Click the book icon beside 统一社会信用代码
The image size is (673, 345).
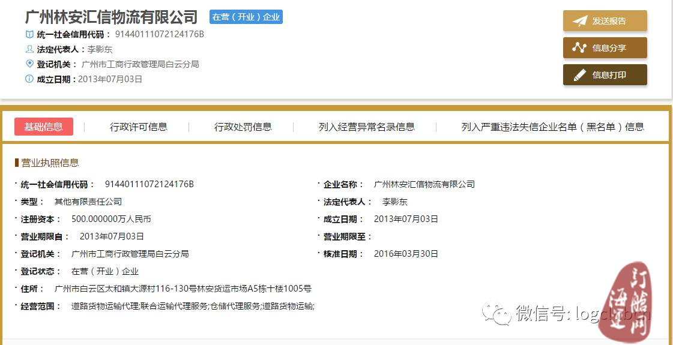pyautogui.click(x=29, y=35)
